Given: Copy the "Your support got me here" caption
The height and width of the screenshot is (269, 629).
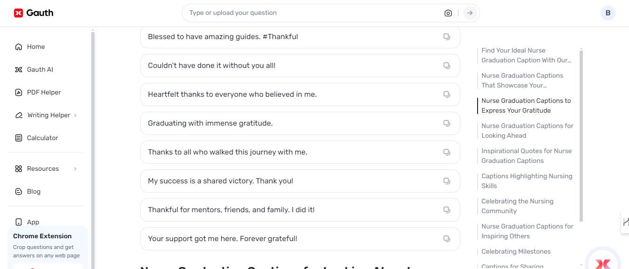Looking at the screenshot, I should [446, 238].
